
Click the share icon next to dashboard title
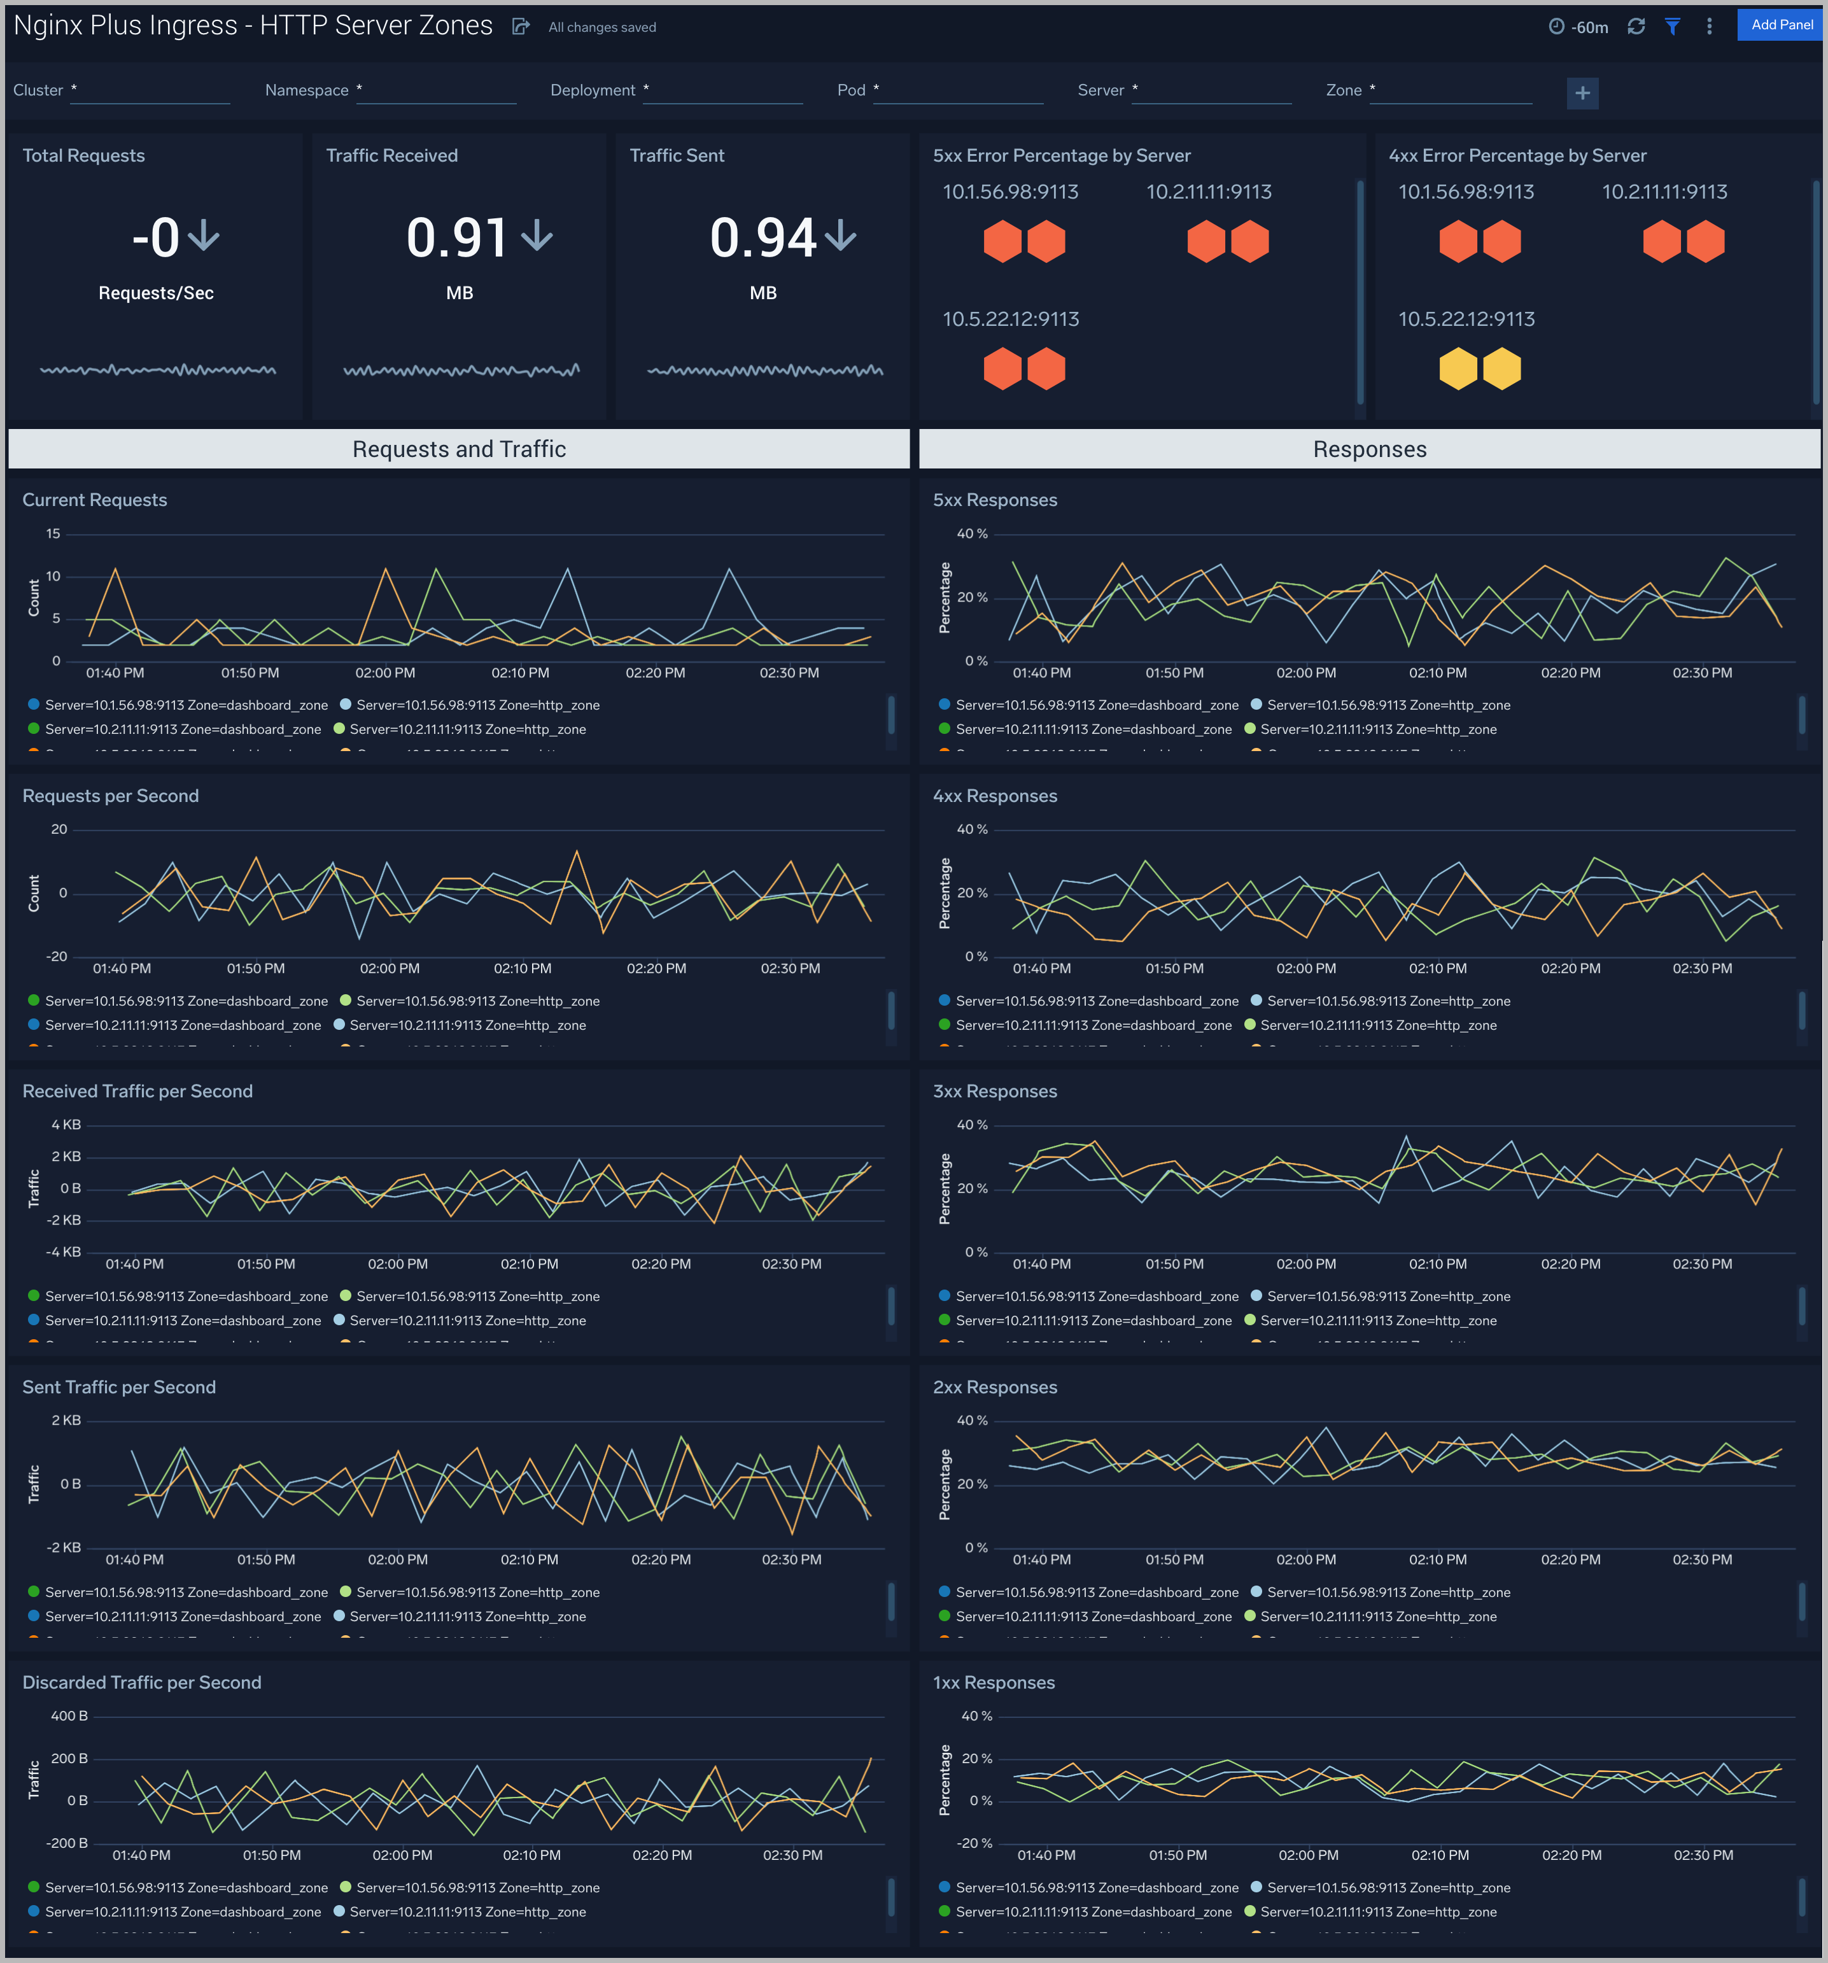coord(521,27)
